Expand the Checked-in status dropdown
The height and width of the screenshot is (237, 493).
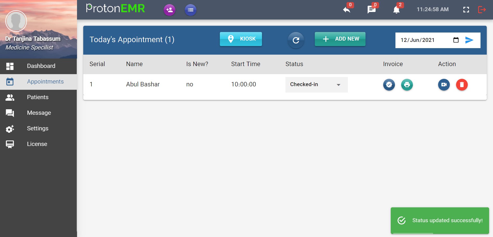(x=316, y=85)
